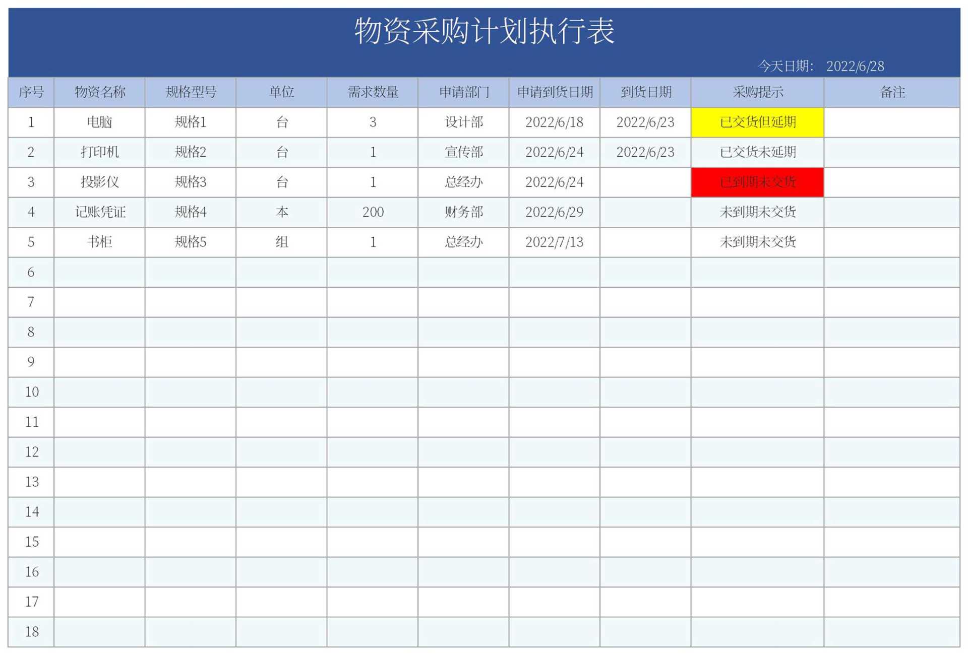Click requested date 2022/6/24 in 投影仪 row
The image size is (968, 655).
click(555, 182)
